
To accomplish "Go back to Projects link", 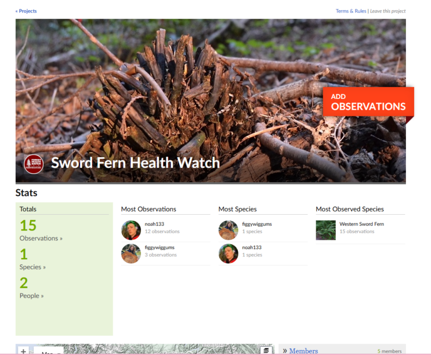I will [x=26, y=11].
